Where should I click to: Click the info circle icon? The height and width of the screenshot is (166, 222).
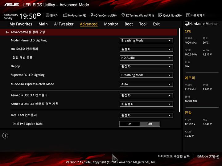(x=5, y=136)
